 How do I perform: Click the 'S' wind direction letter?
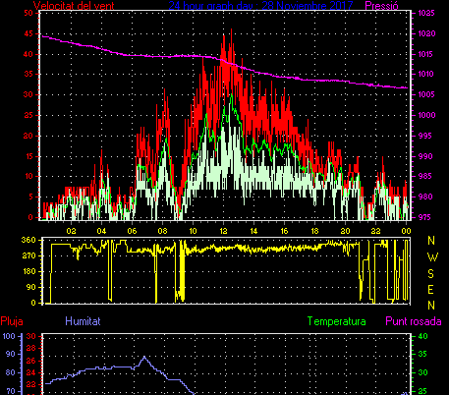[x=431, y=273]
